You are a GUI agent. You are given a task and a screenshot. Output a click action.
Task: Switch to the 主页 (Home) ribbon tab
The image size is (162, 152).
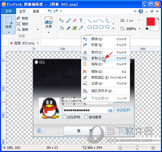(22, 11)
